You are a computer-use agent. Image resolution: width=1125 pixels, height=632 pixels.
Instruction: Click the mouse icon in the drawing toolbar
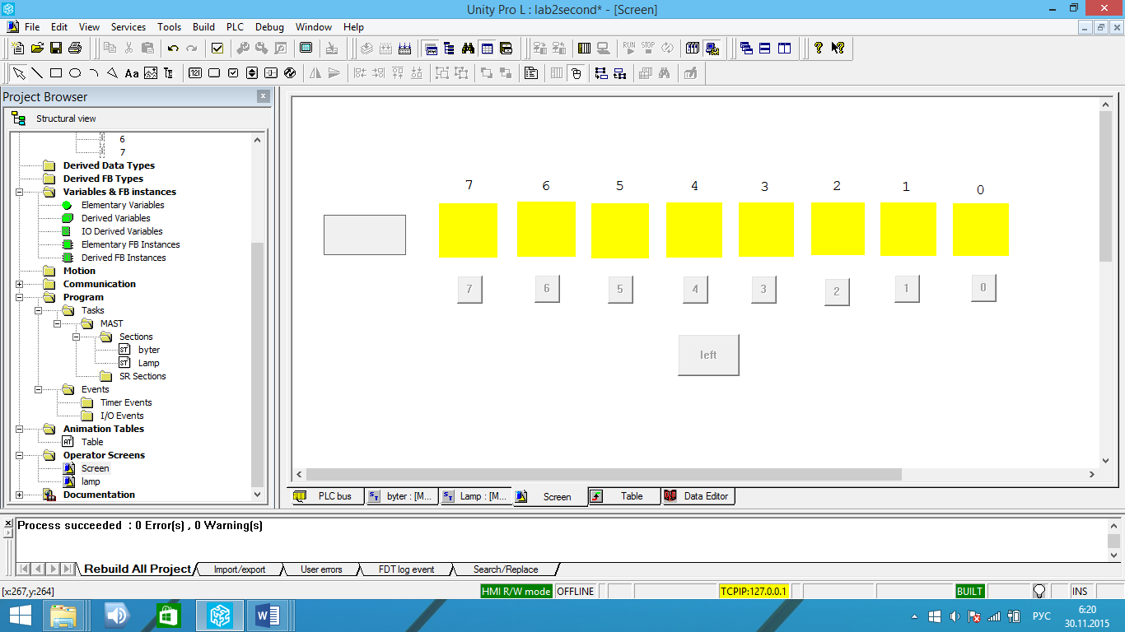tap(577, 73)
